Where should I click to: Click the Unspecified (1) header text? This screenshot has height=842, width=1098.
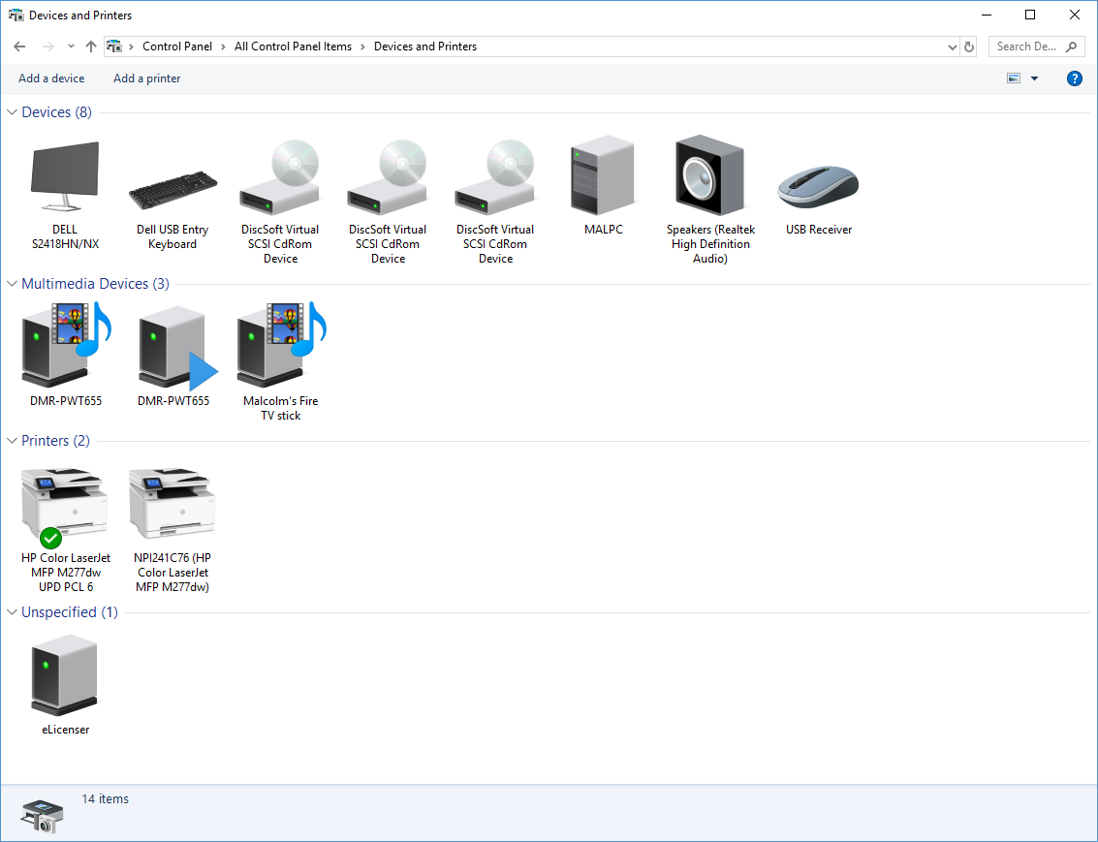tap(70, 611)
